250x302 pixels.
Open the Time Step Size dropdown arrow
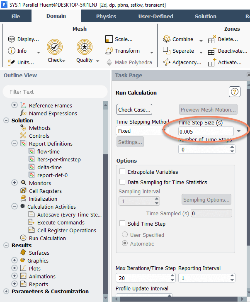tap(239, 131)
